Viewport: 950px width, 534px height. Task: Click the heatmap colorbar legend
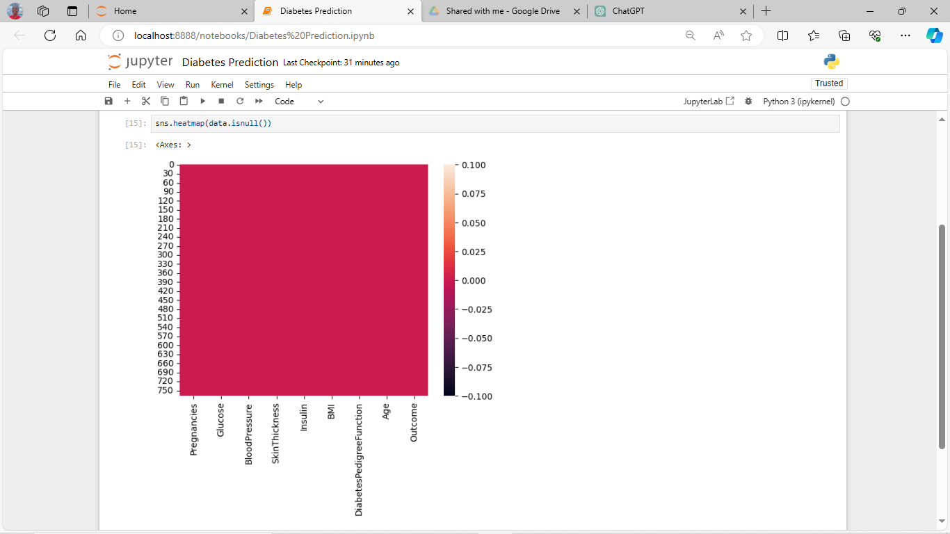tap(449, 280)
